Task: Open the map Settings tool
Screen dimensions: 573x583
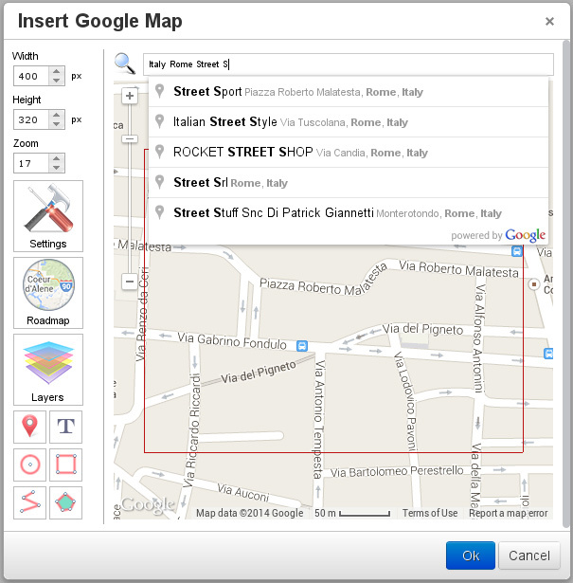Action: click(48, 215)
